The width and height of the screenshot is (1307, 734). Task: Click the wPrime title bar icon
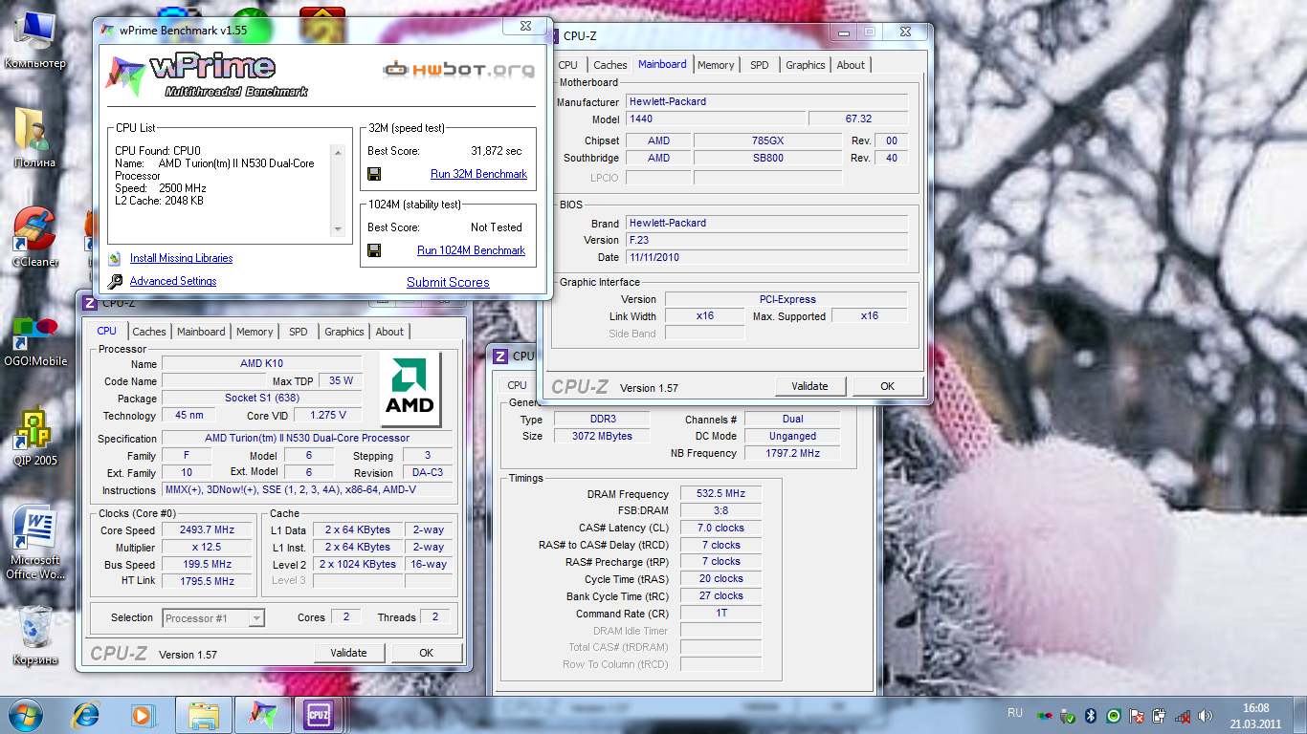[109, 31]
